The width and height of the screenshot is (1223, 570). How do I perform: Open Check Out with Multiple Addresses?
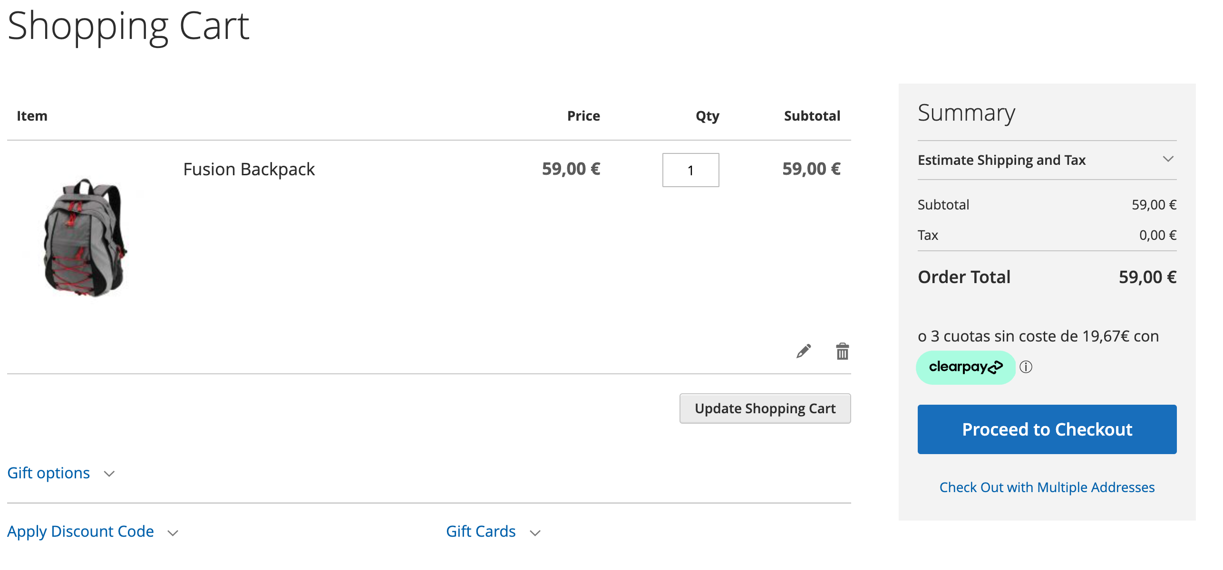click(1047, 487)
